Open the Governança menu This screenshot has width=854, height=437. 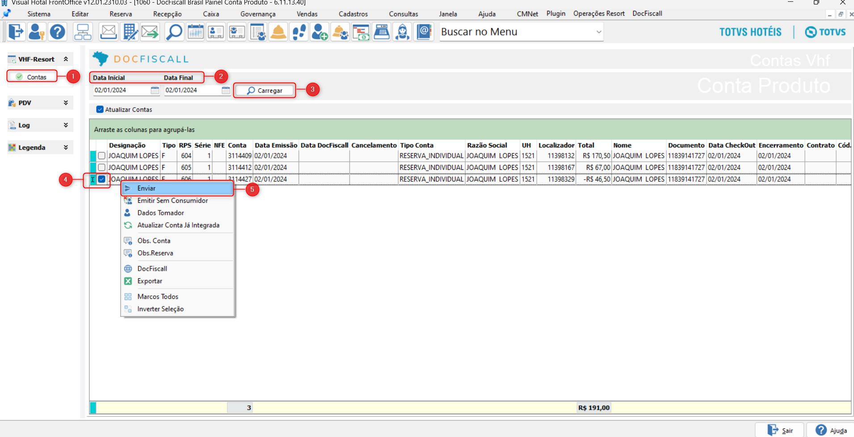coord(258,14)
